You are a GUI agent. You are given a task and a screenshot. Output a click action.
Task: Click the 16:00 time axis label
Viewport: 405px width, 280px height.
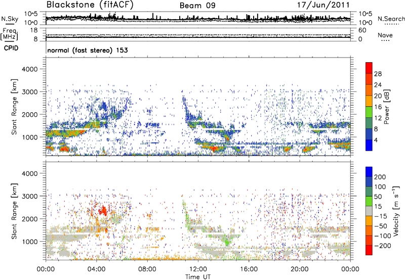pyautogui.click(x=249, y=269)
